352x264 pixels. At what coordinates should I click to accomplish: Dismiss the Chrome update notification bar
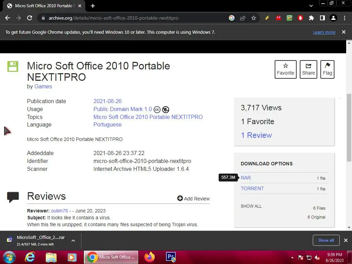click(344, 32)
